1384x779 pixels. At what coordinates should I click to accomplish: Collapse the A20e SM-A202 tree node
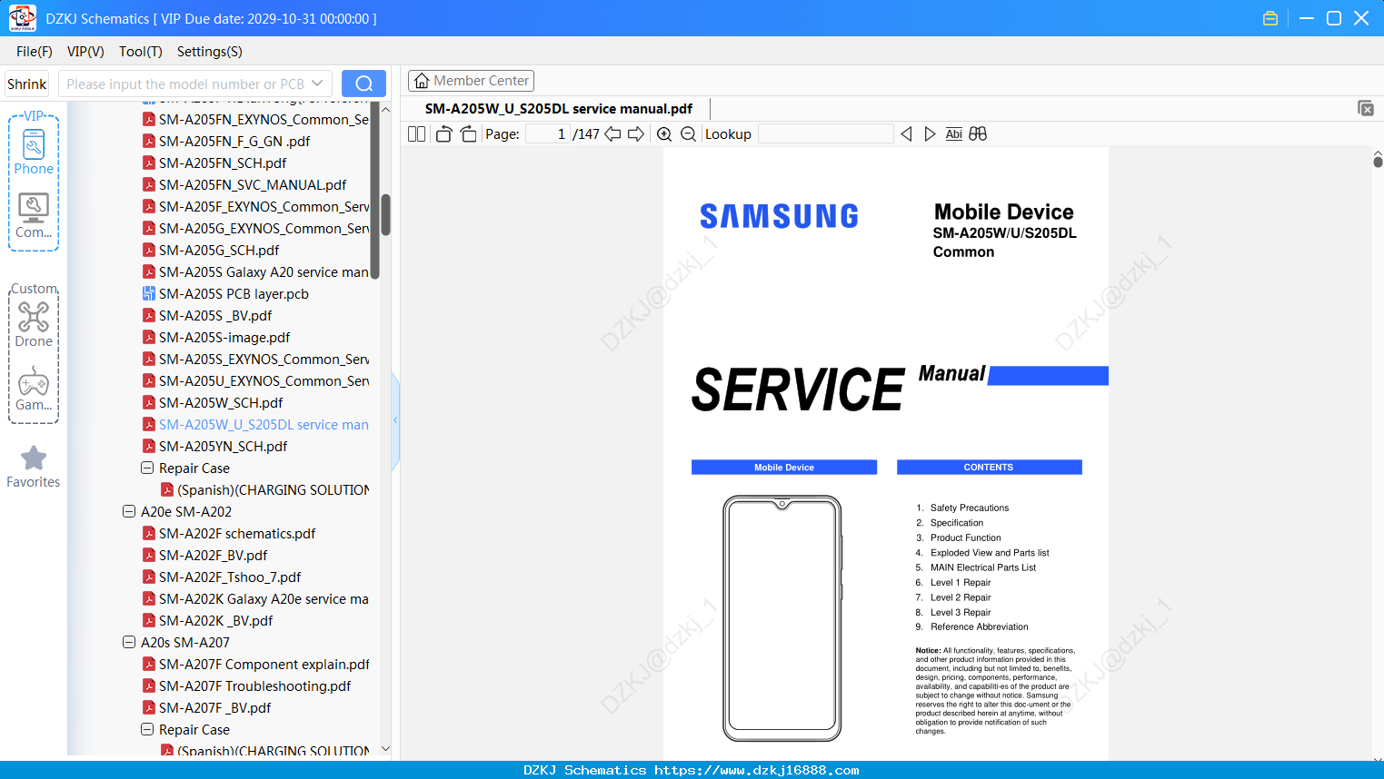point(129,512)
